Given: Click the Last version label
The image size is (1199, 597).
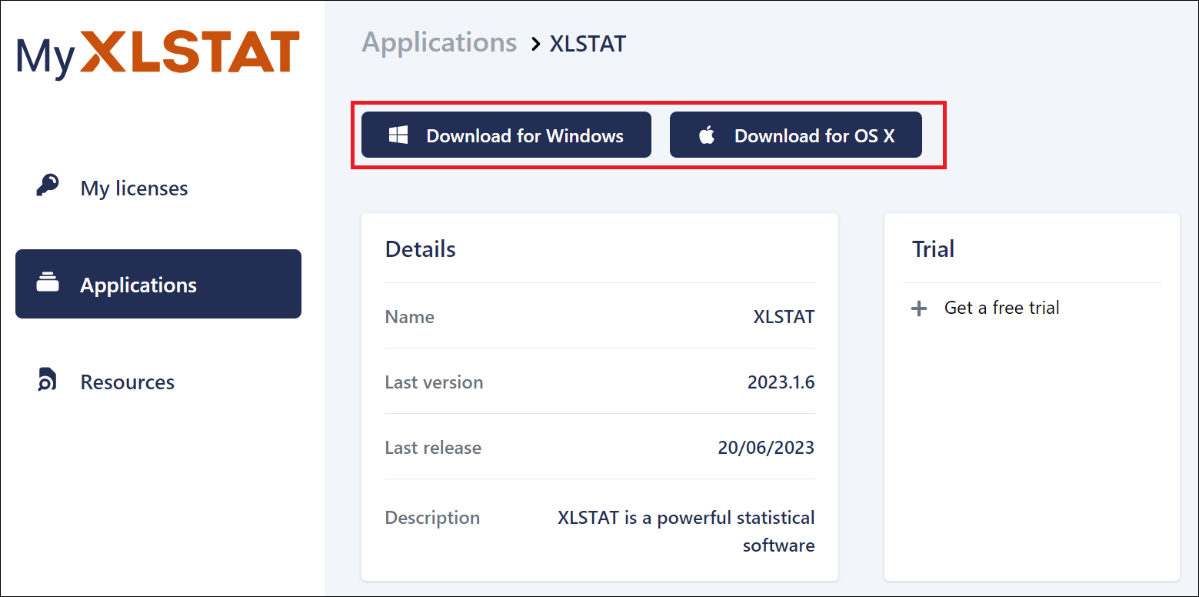Looking at the screenshot, I should tap(435, 382).
